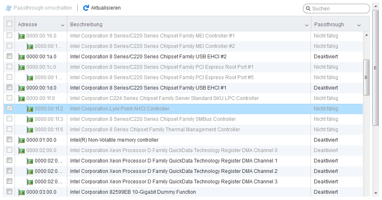Viewport: 382px width, 200px height.
Task: Open the Adresse column dropdown arrow
Action: [x=63, y=25]
